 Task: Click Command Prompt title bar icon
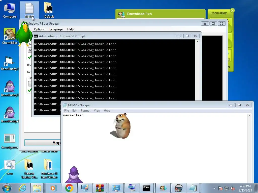pyautogui.click(x=36, y=36)
